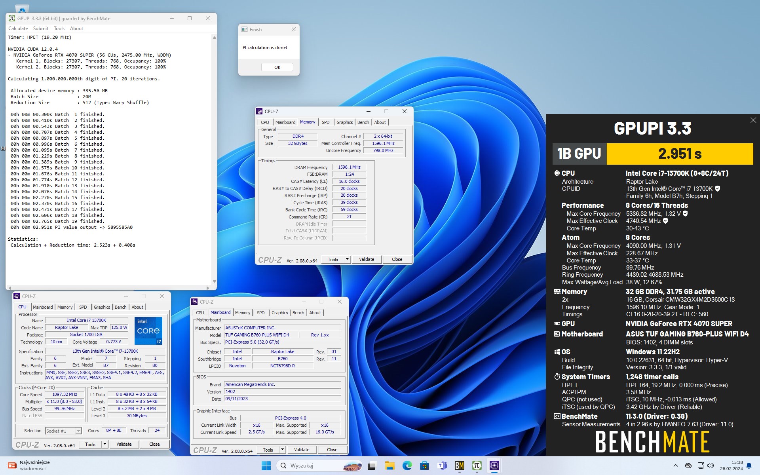760x475 pixels.
Task: Expand Tools dropdown arrow in CPU-Z CPU window
Action: pyautogui.click(x=104, y=444)
